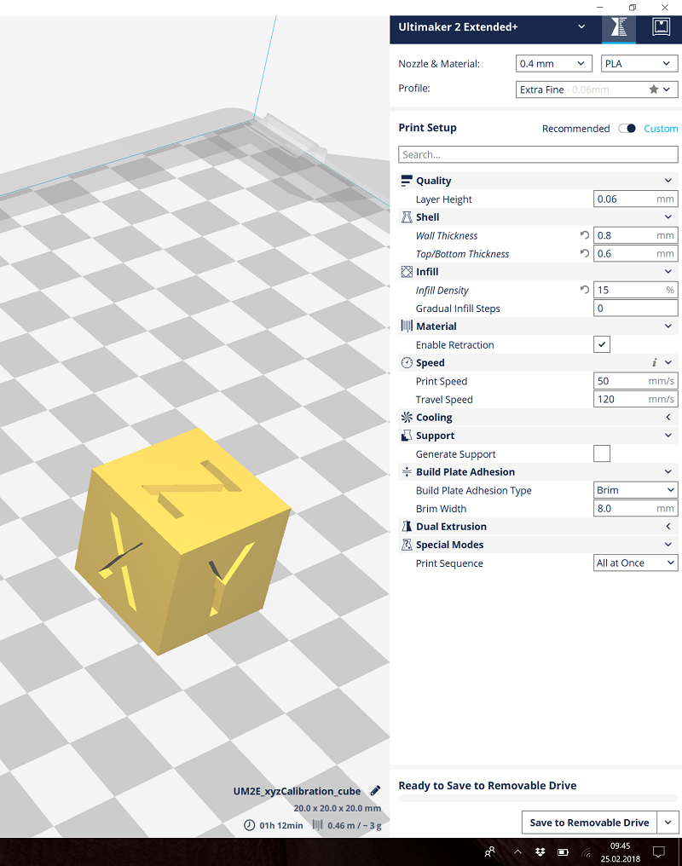This screenshot has height=866, width=682.
Task: Collapse the Support section chevron
Action: [668, 436]
